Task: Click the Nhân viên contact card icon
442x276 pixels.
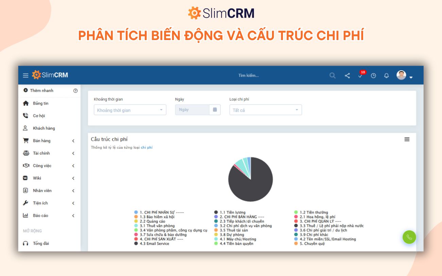Action: point(26,190)
